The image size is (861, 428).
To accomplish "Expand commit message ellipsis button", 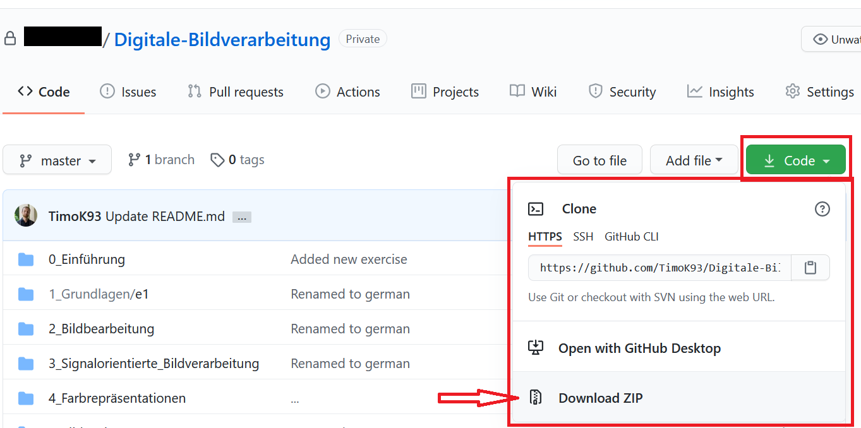I will (x=242, y=217).
